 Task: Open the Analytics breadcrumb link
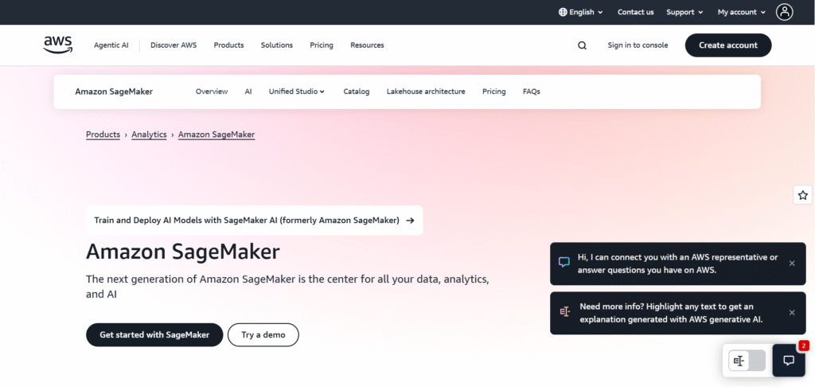[149, 135]
